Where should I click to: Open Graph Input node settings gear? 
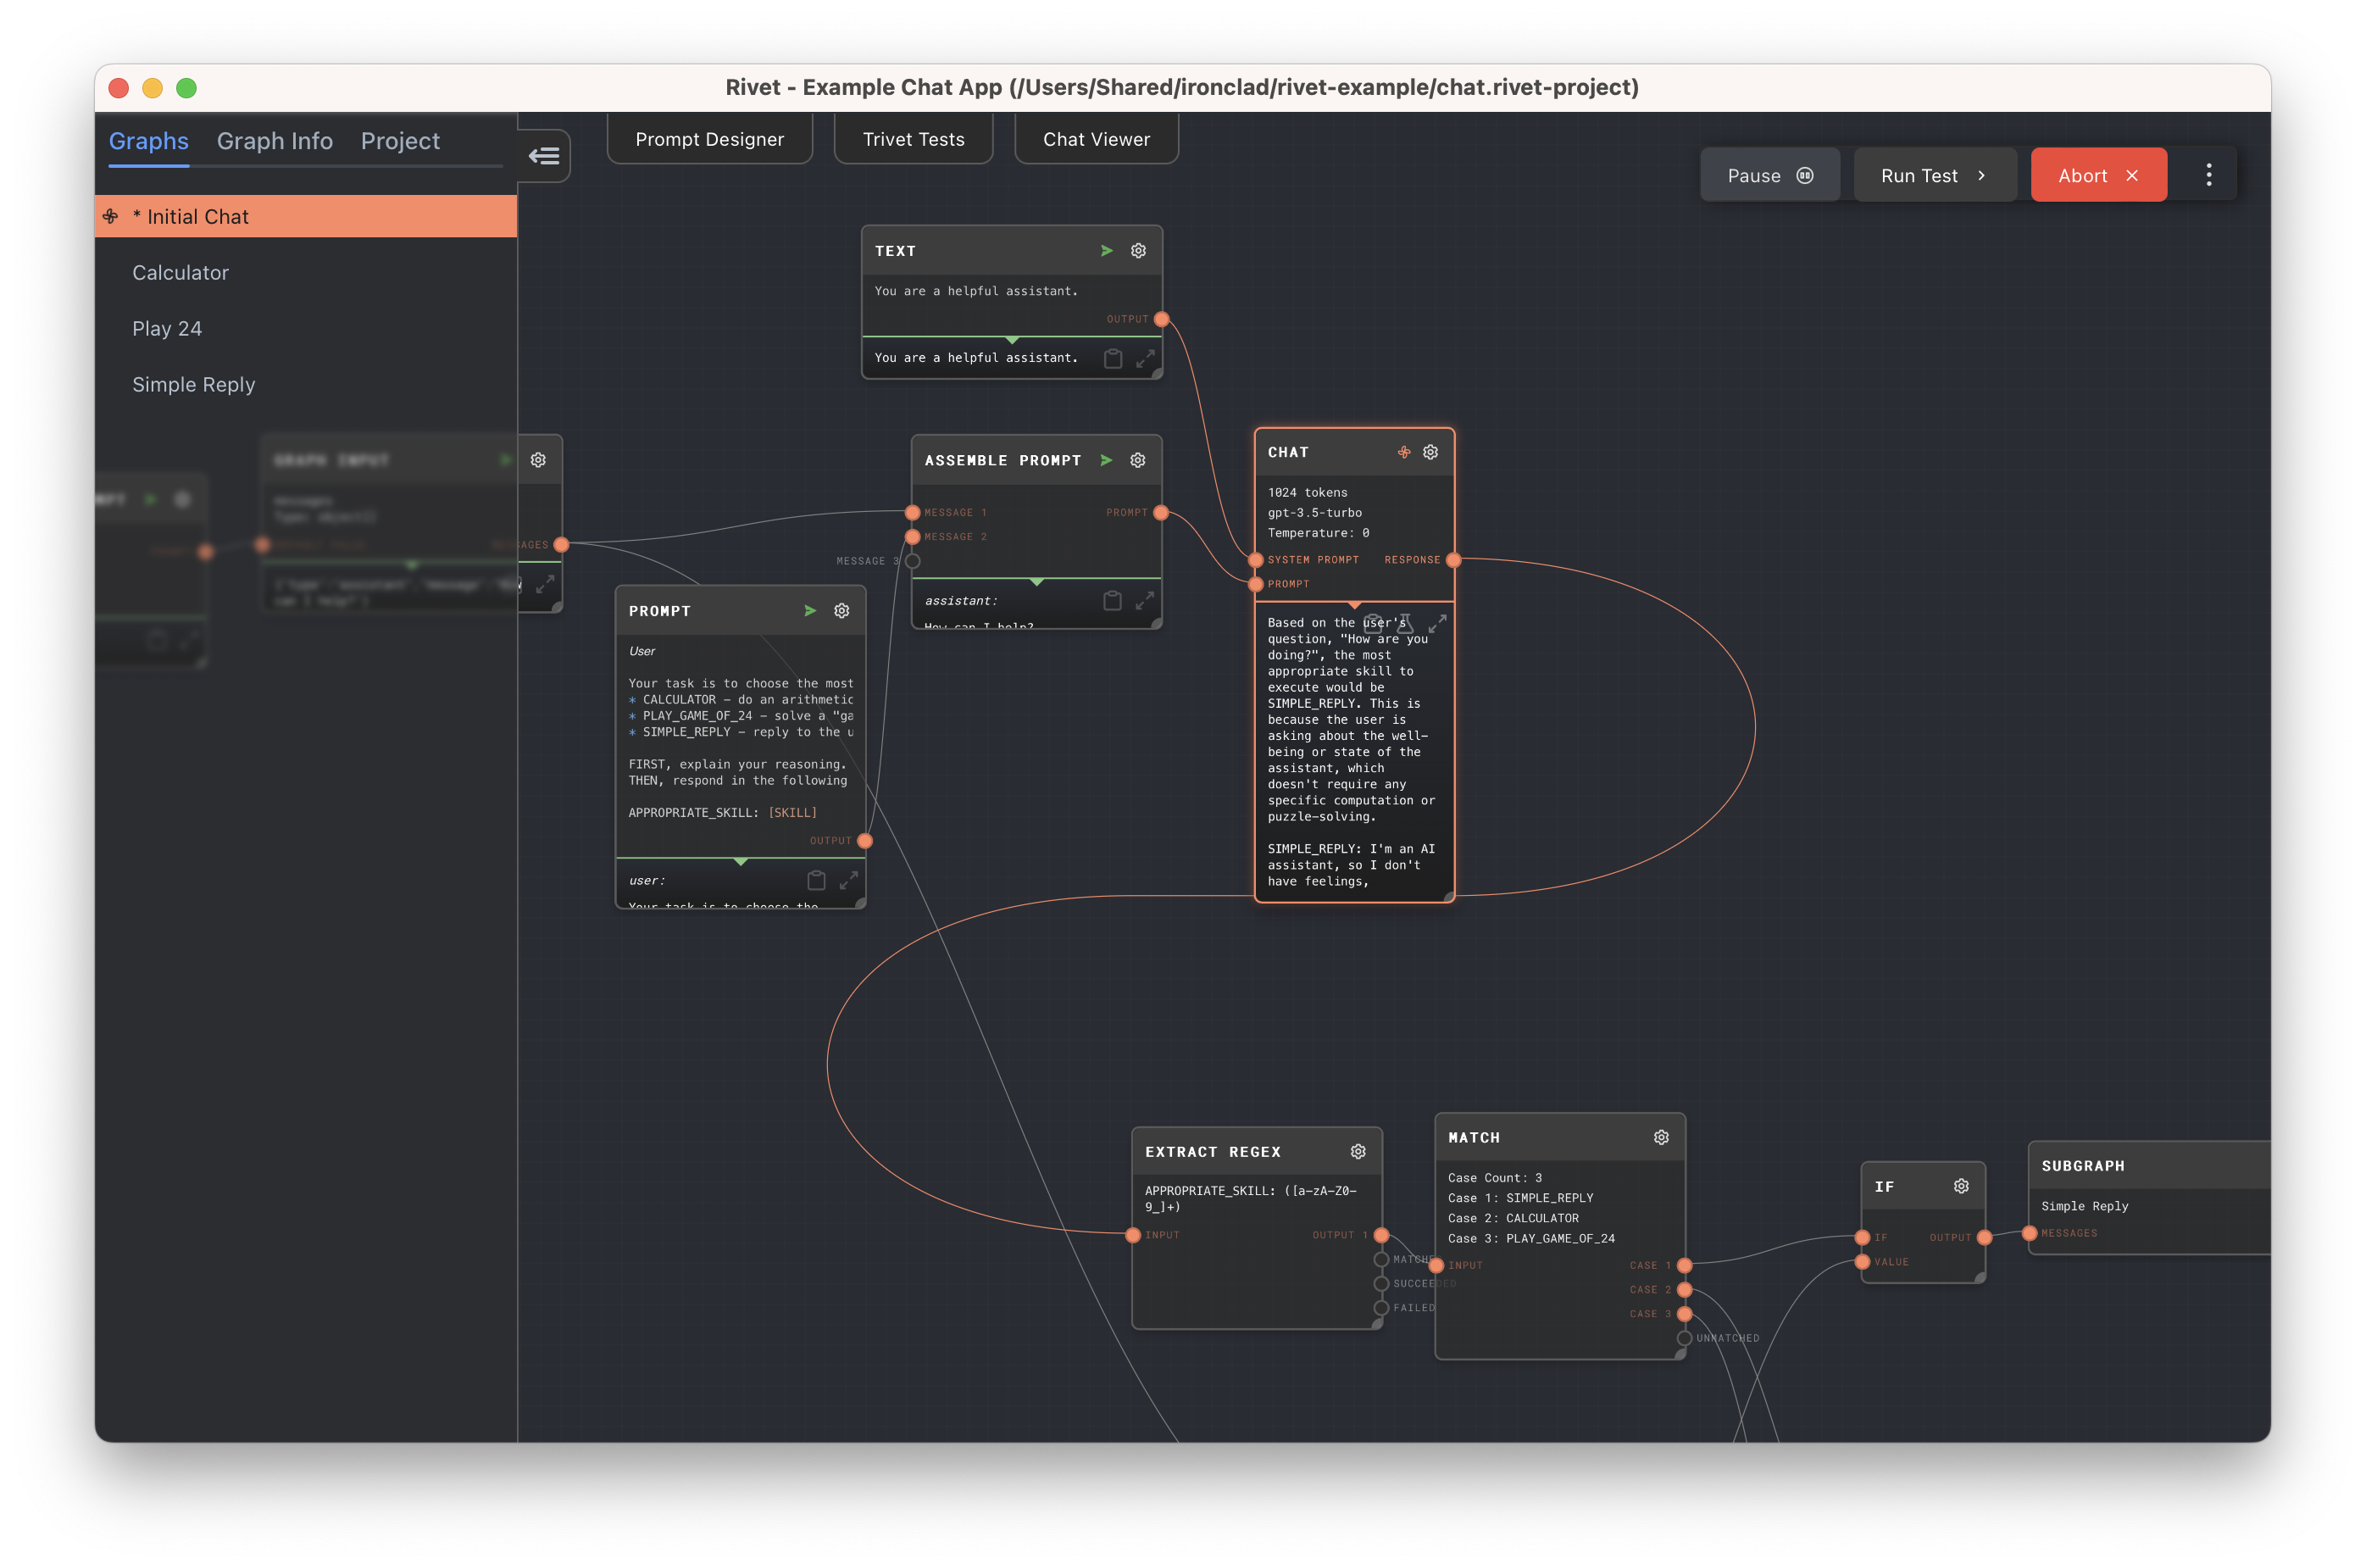(x=538, y=460)
